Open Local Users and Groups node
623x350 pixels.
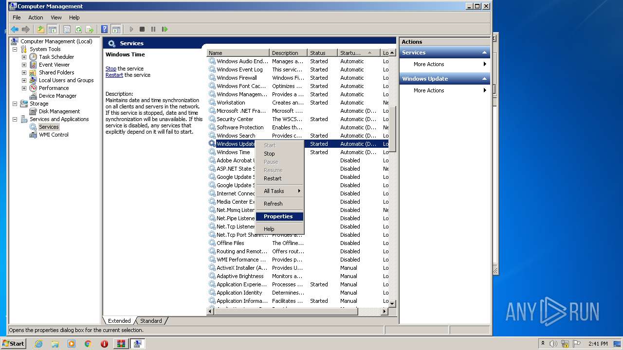pos(66,80)
